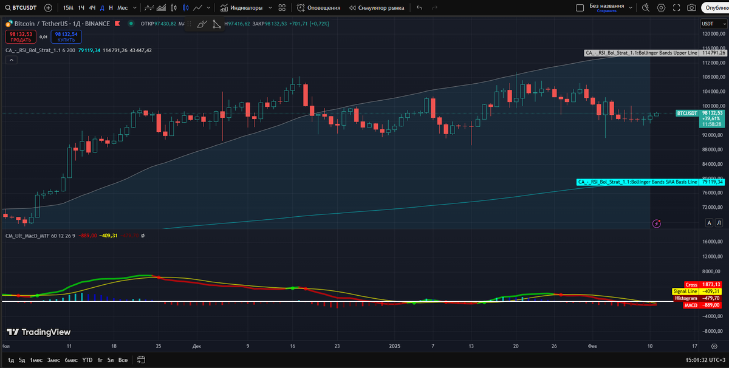Screen dimensions: 729x368
Task: Open Оповещения alerts
Action: [x=319, y=8]
